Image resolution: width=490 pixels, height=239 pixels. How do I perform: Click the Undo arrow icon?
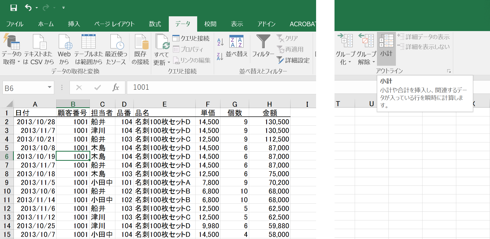(x=28, y=8)
